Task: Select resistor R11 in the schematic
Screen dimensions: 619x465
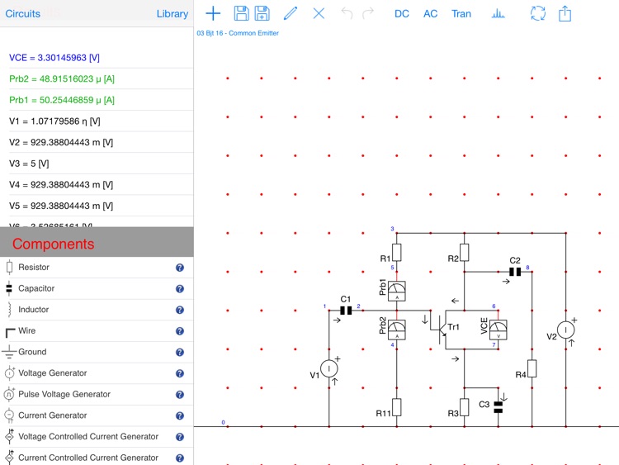Action: click(x=397, y=407)
